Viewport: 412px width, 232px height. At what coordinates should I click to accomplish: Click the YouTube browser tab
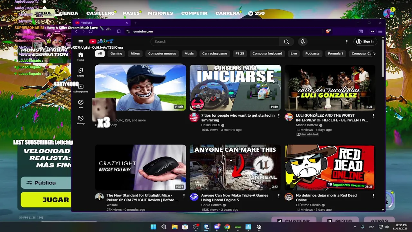point(101,23)
